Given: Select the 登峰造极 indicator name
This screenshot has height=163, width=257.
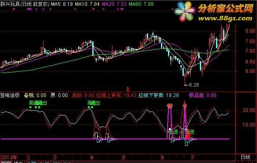Looking at the screenshot, I should coord(10,95).
